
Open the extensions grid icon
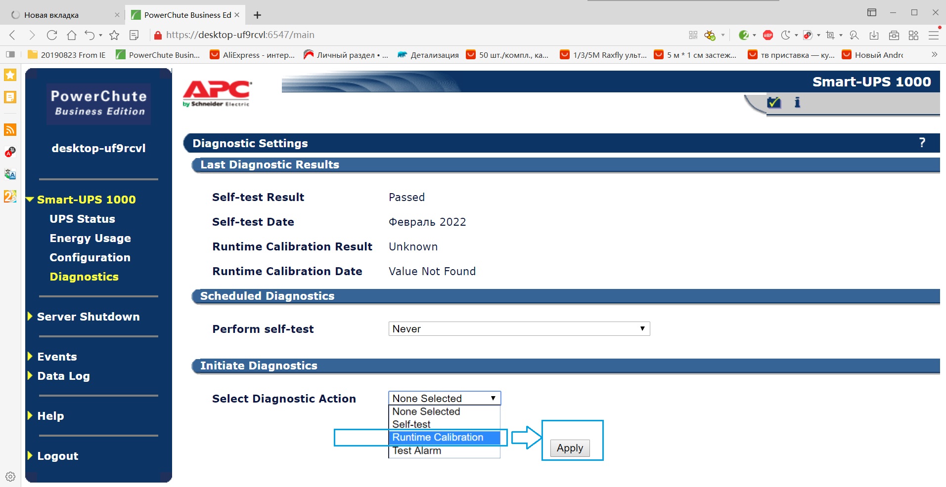tap(913, 35)
